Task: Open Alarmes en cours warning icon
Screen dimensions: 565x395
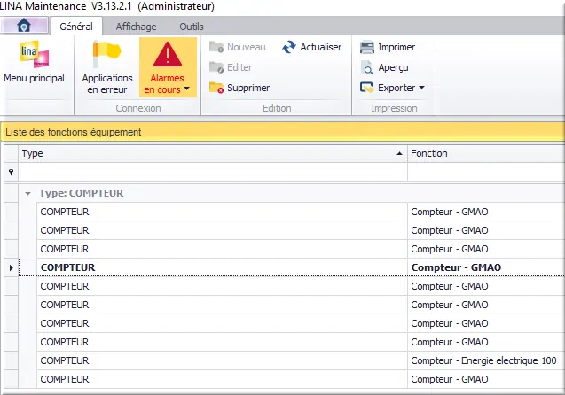Action: pyautogui.click(x=167, y=56)
